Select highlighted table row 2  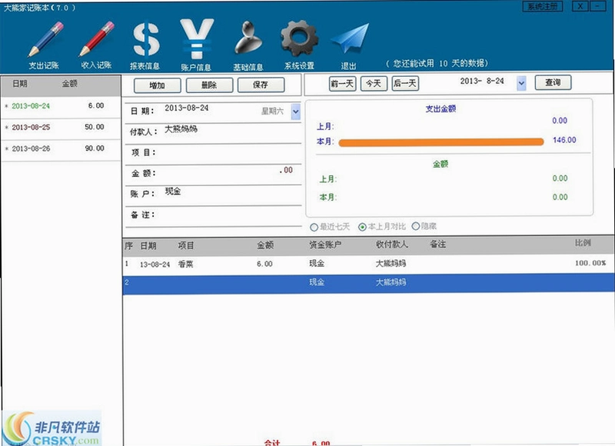tap(368, 282)
